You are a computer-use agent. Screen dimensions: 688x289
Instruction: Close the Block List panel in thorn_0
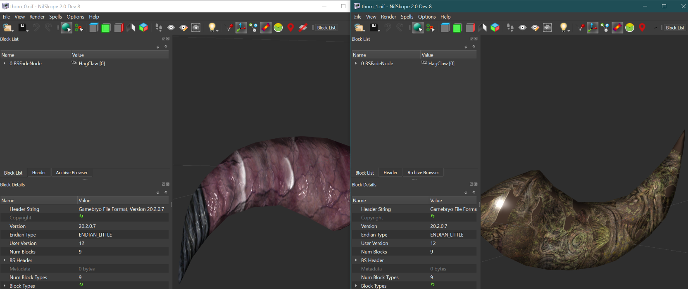click(x=168, y=39)
